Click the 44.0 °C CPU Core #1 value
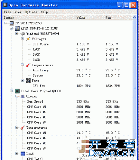The height and width of the screenshot is (160, 139). point(83,133)
